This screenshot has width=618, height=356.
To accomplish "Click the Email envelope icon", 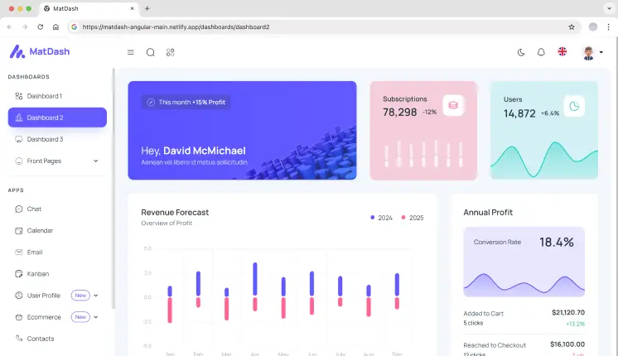I will [x=18, y=252].
